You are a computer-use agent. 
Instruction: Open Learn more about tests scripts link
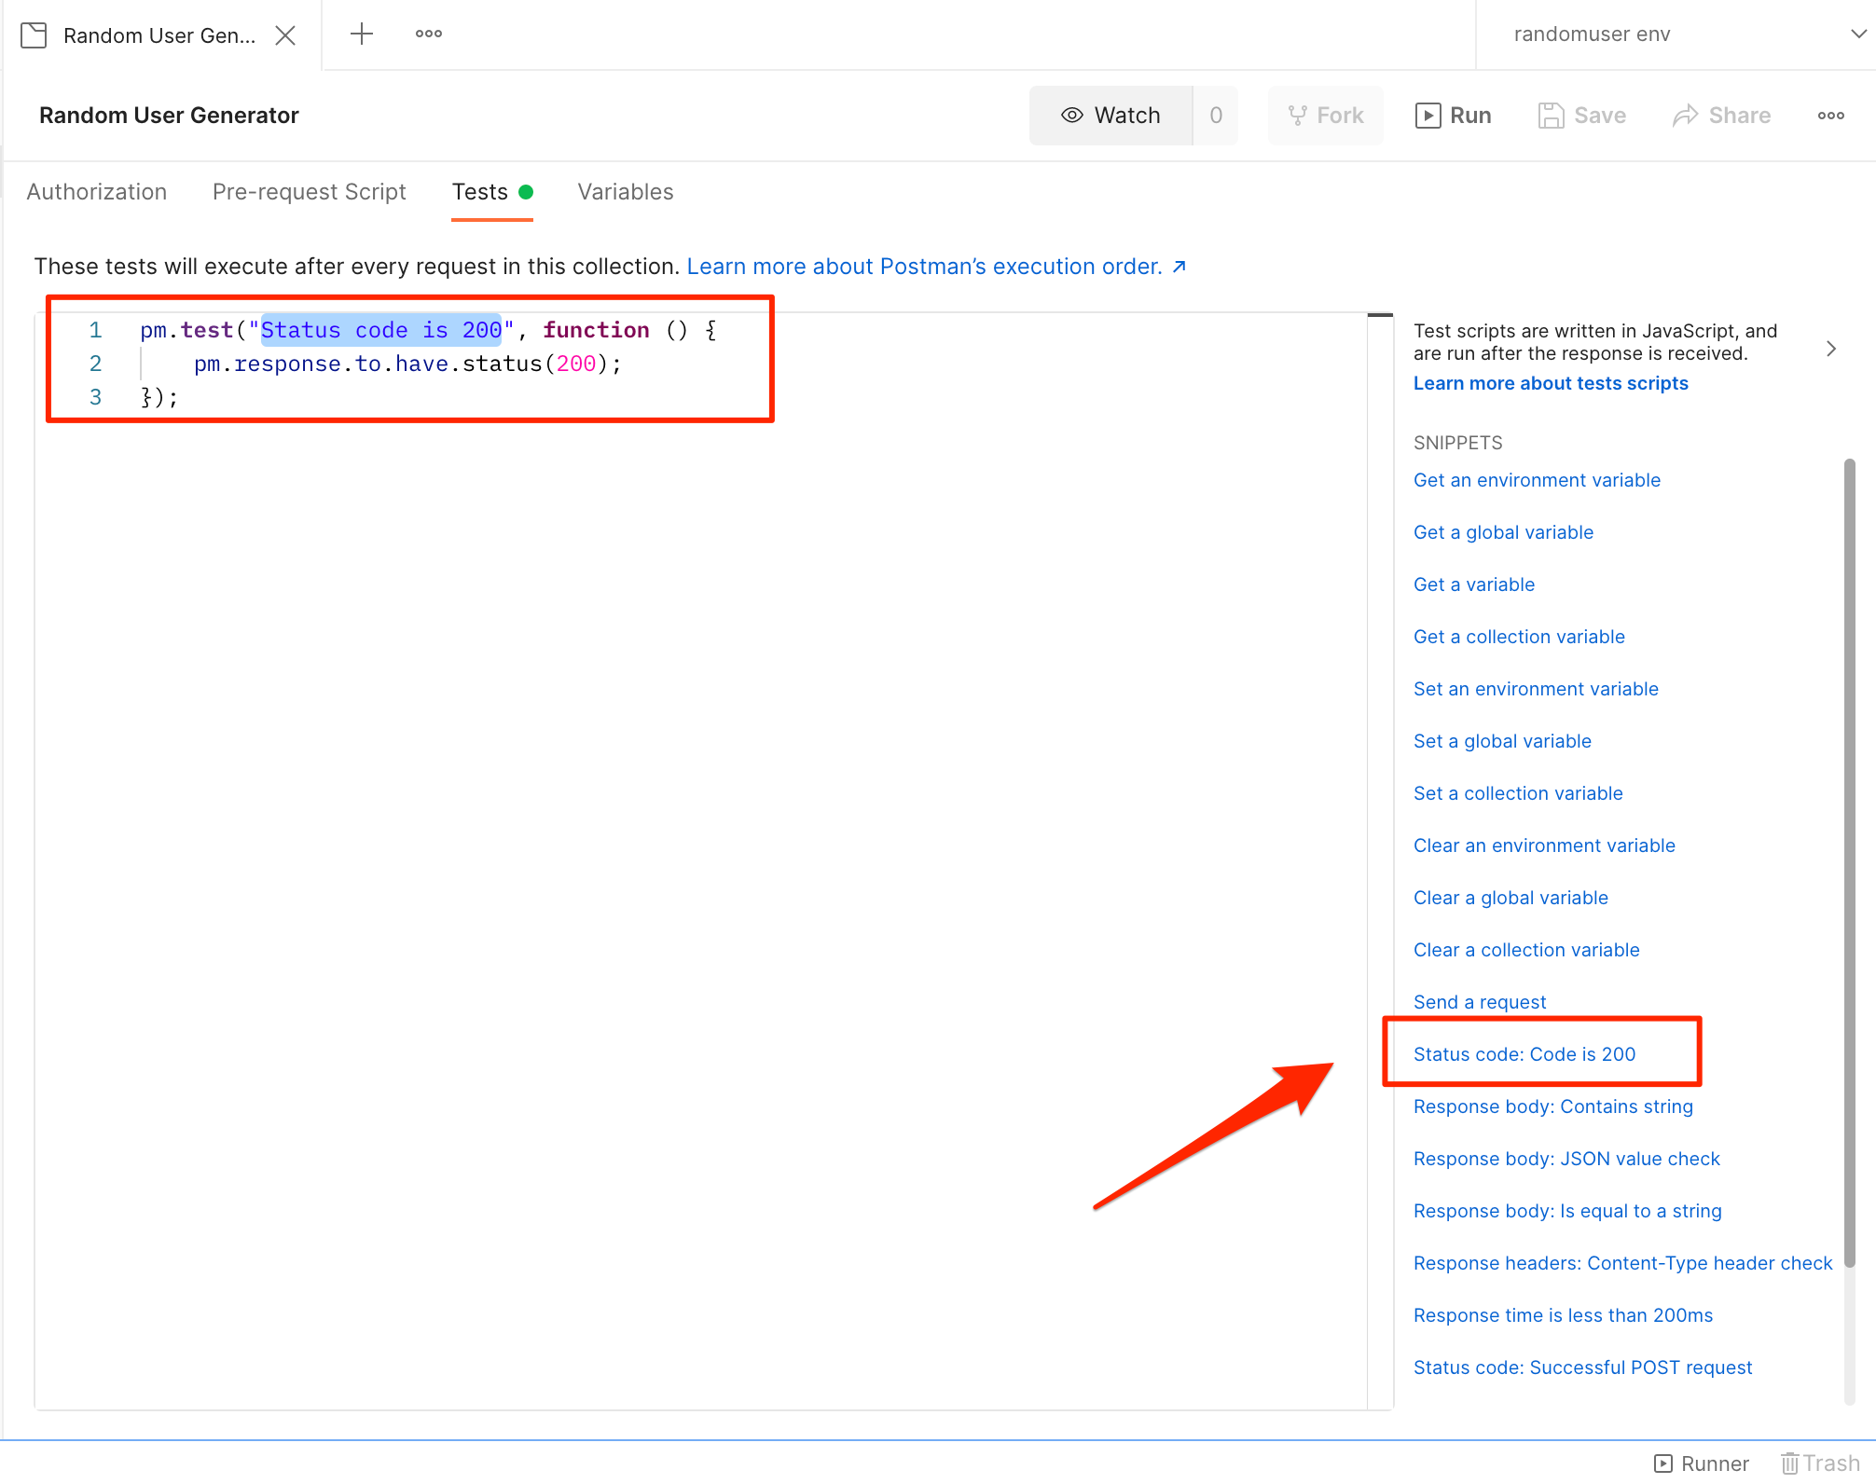pos(1551,383)
